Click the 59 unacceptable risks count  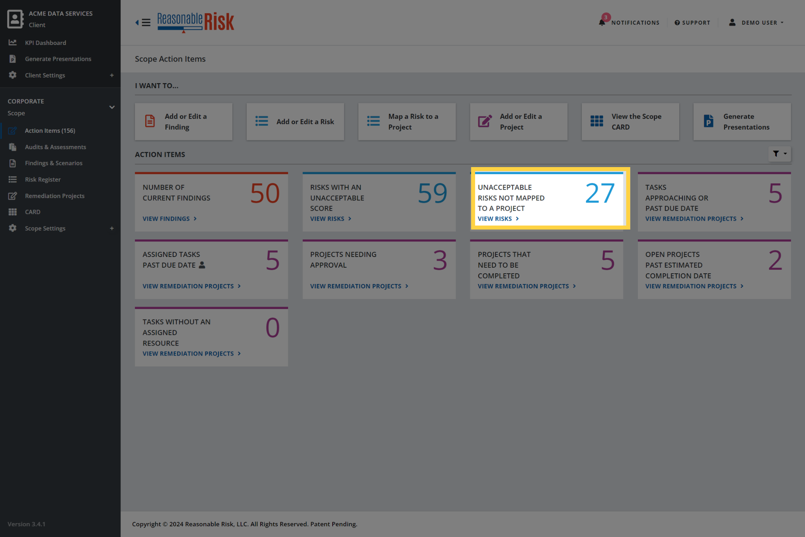pyautogui.click(x=433, y=194)
